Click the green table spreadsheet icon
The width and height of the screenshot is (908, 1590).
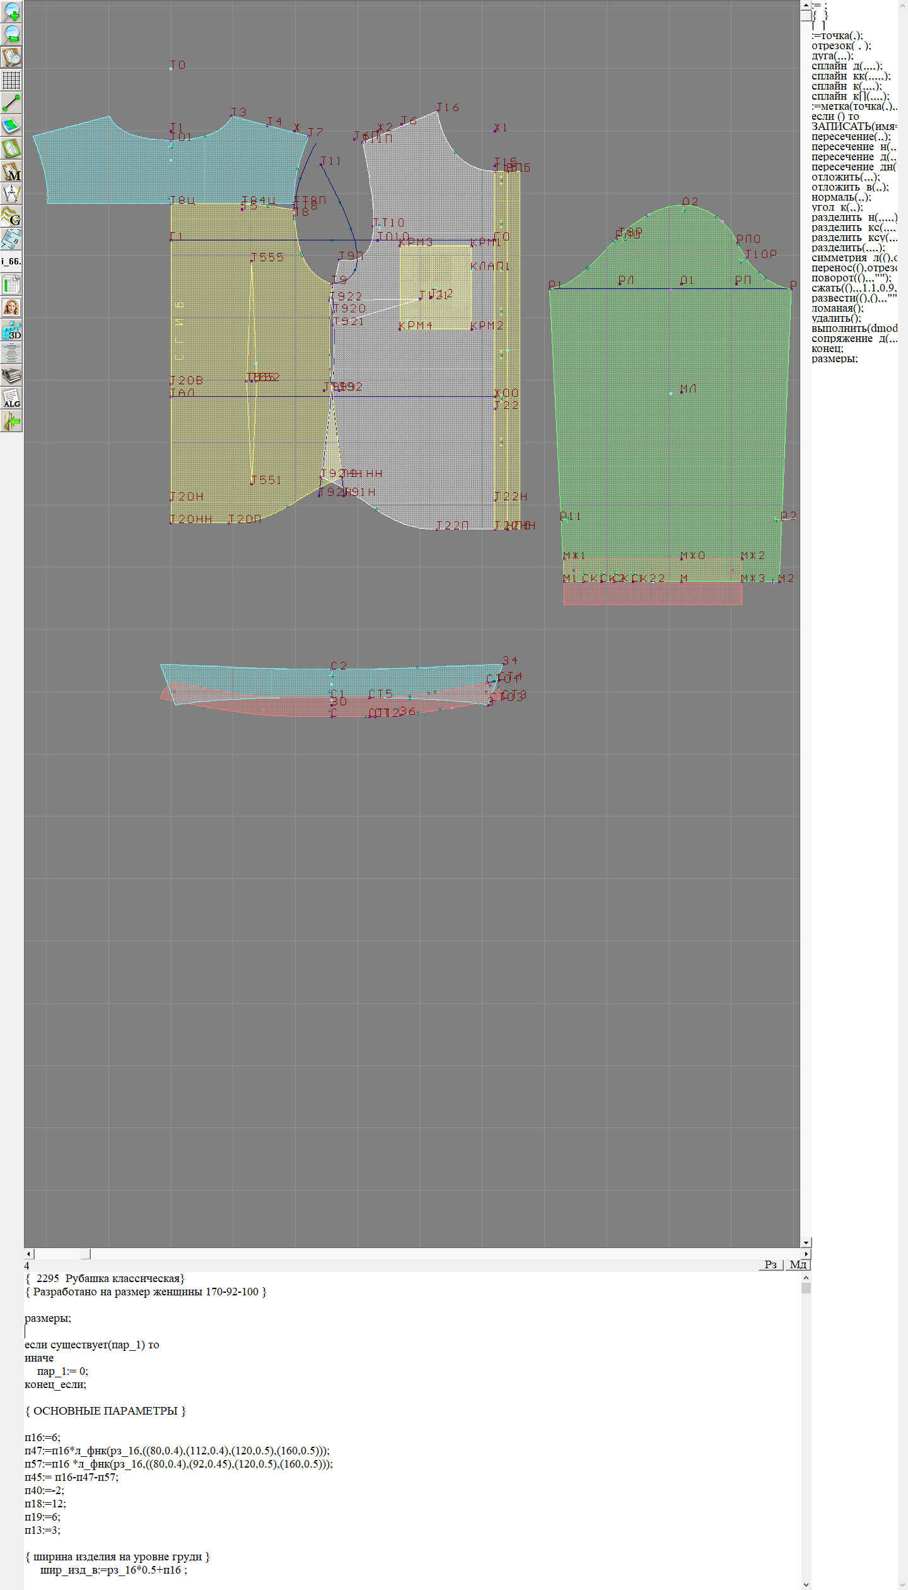11,285
